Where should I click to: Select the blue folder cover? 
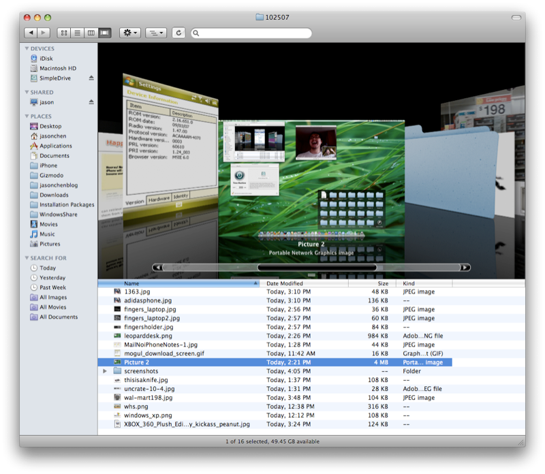(452, 172)
